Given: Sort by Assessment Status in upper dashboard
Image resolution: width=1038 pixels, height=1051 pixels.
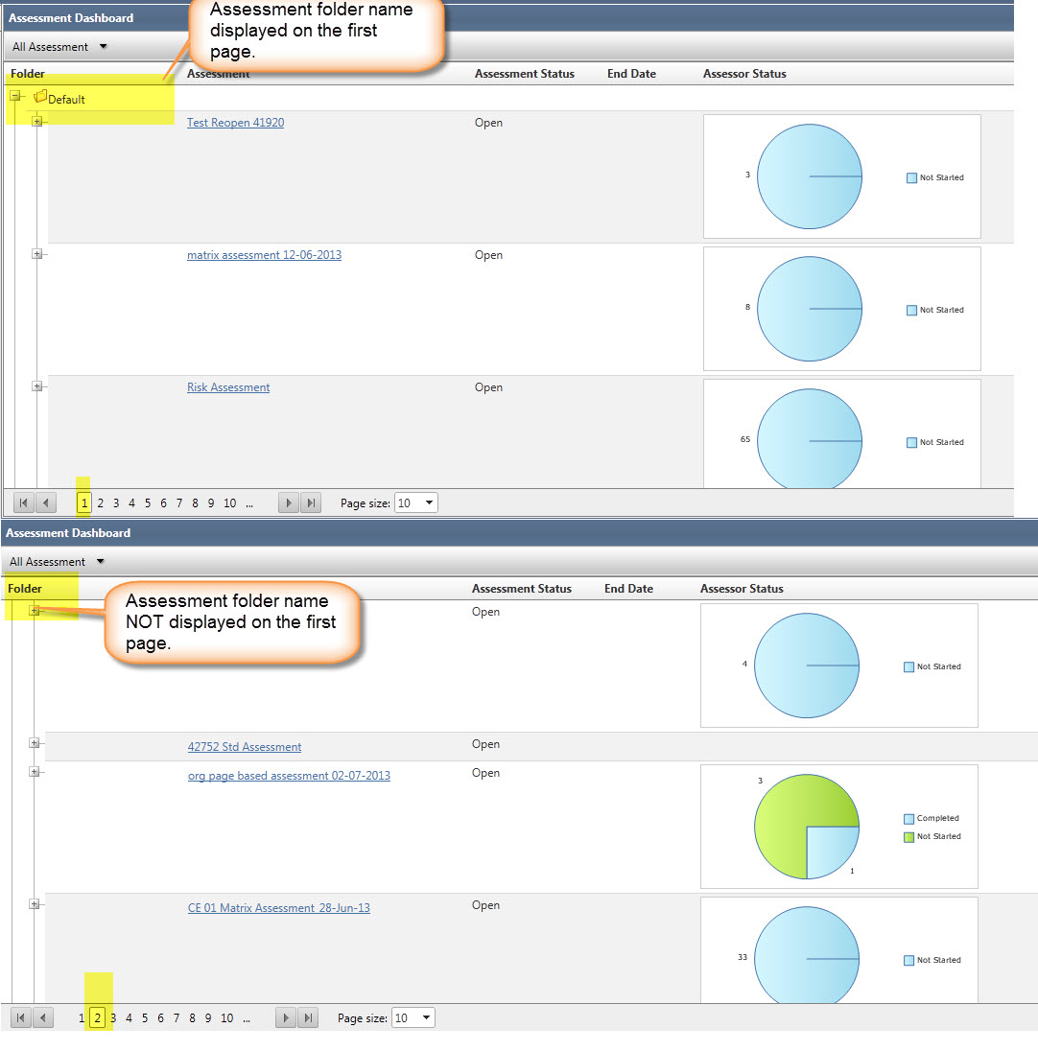Looking at the screenshot, I should (525, 74).
